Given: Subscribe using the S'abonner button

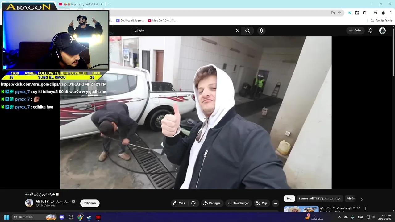Looking at the screenshot, I should coord(90,203).
